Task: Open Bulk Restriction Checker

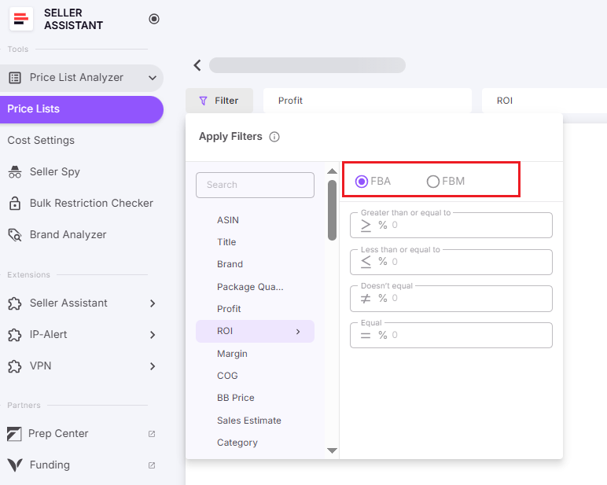Action: tap(91, 203)
